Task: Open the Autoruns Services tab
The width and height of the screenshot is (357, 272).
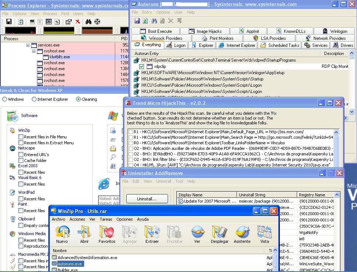Action: [316, 45]
